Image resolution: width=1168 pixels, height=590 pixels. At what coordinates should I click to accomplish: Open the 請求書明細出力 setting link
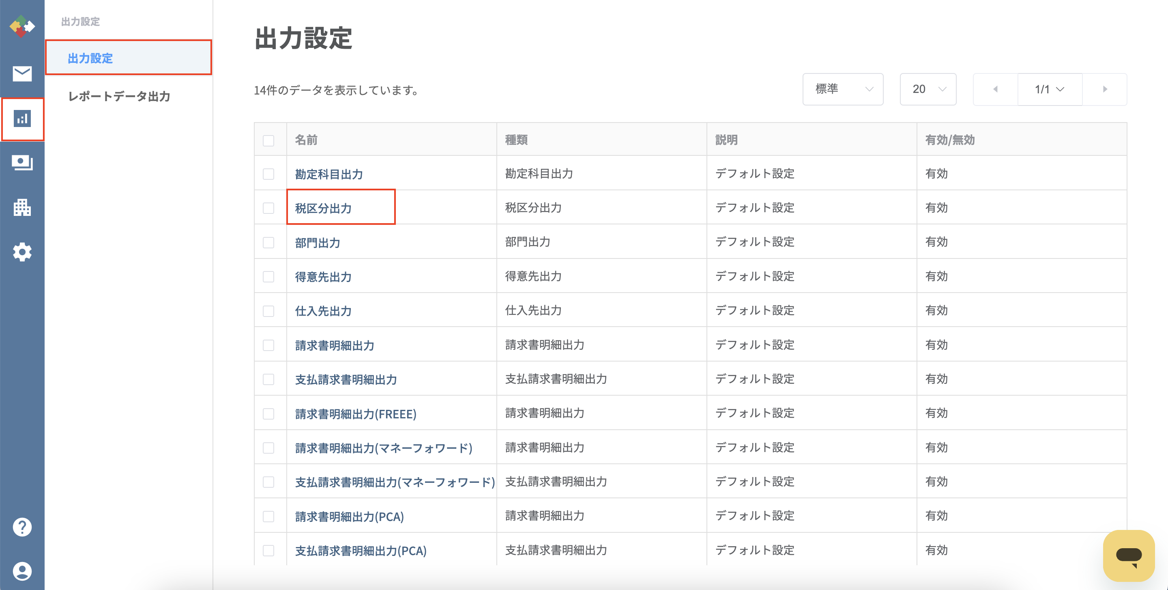335,345
